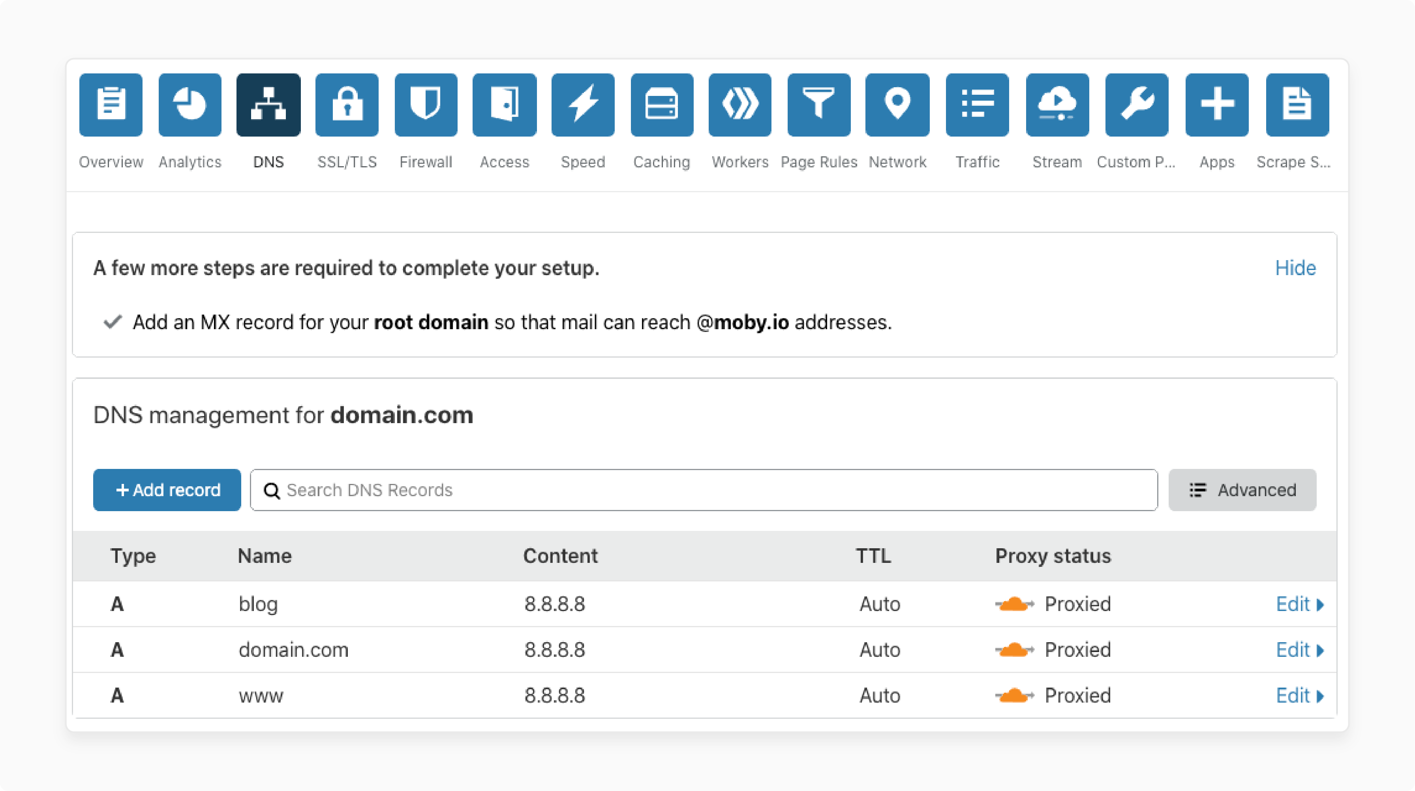Select the DNS network tree icon
1415x791 pixels.
[x=268, y=104]
